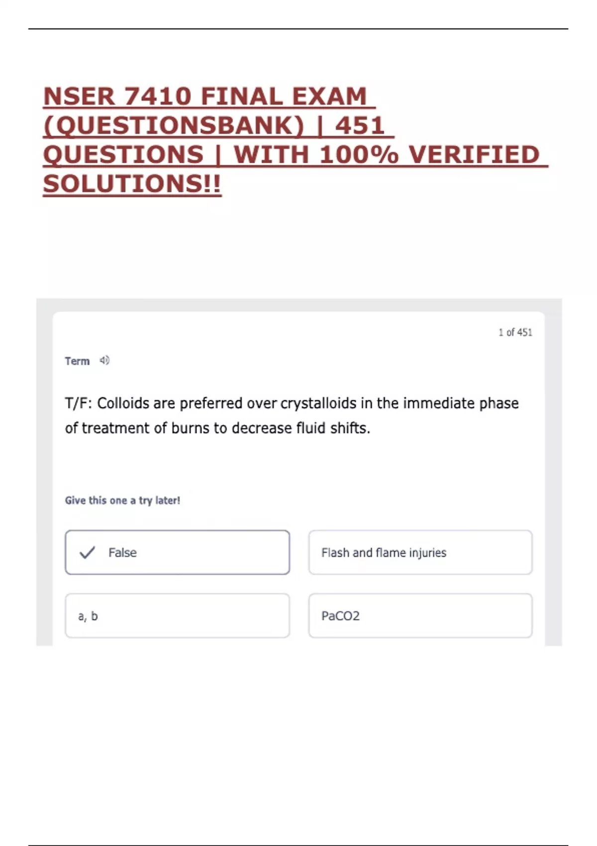Click the "1 of 451" question counter
The image size is (597, 846).
(x=515, y=332)
